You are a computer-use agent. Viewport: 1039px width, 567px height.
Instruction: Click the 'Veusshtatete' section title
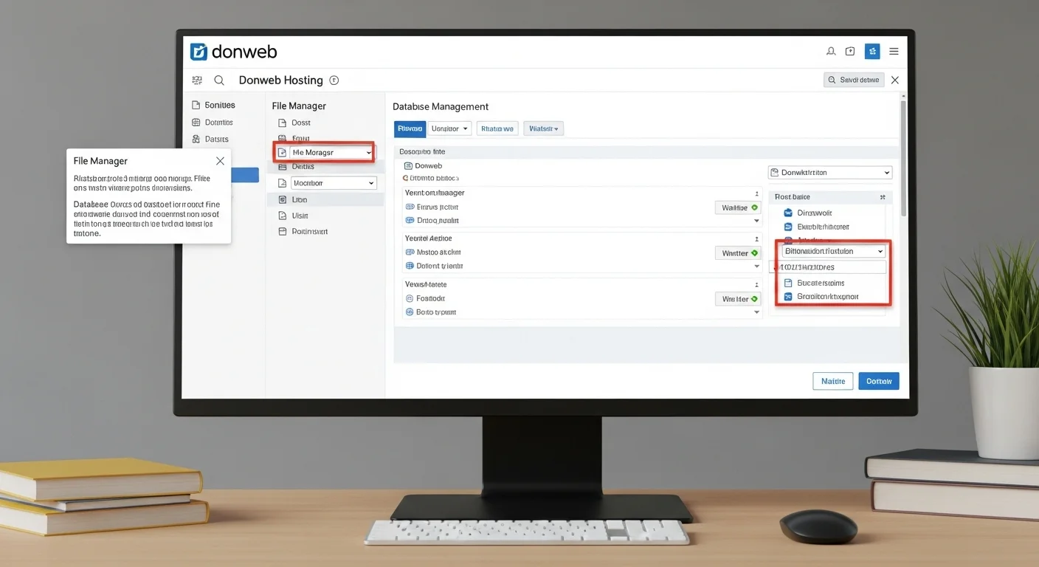(x=426, y=284)
